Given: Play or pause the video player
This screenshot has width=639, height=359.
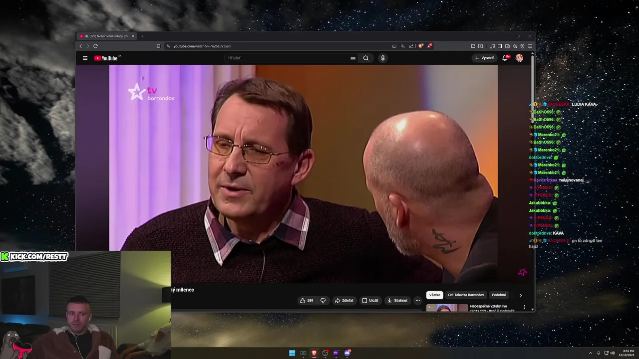Looking at the screenshot, I should click(x=304, y=174).
